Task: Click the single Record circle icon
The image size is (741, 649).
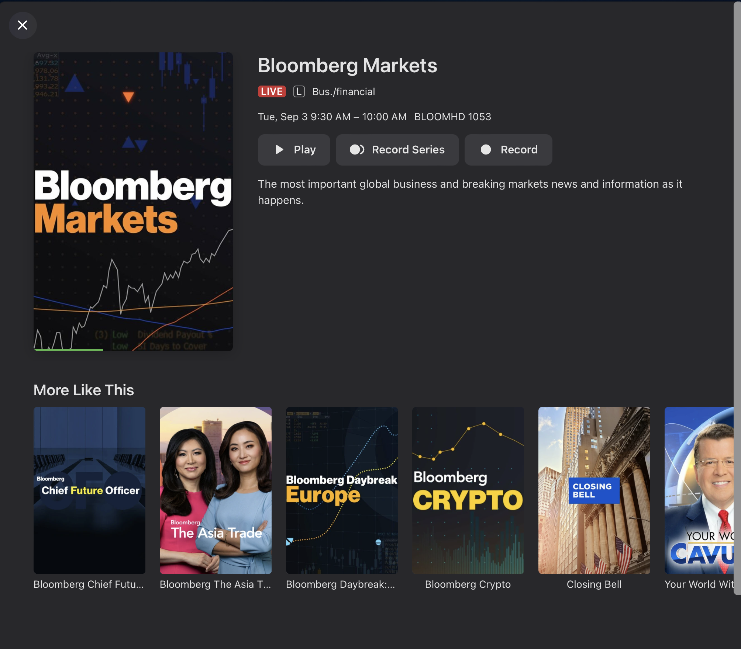Action: 486,150
